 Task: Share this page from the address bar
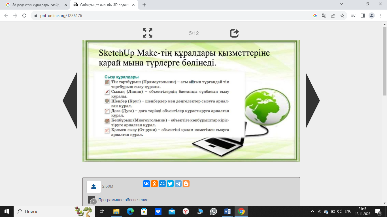(x=333, y=16)
